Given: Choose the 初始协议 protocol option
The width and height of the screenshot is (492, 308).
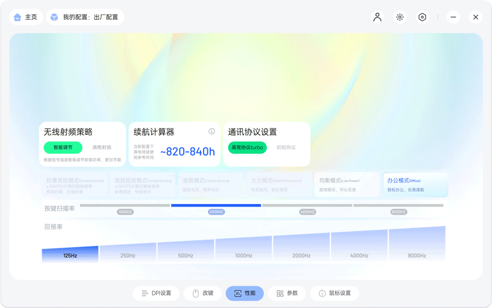Looking at the screenshot, I should coord(286,148).
